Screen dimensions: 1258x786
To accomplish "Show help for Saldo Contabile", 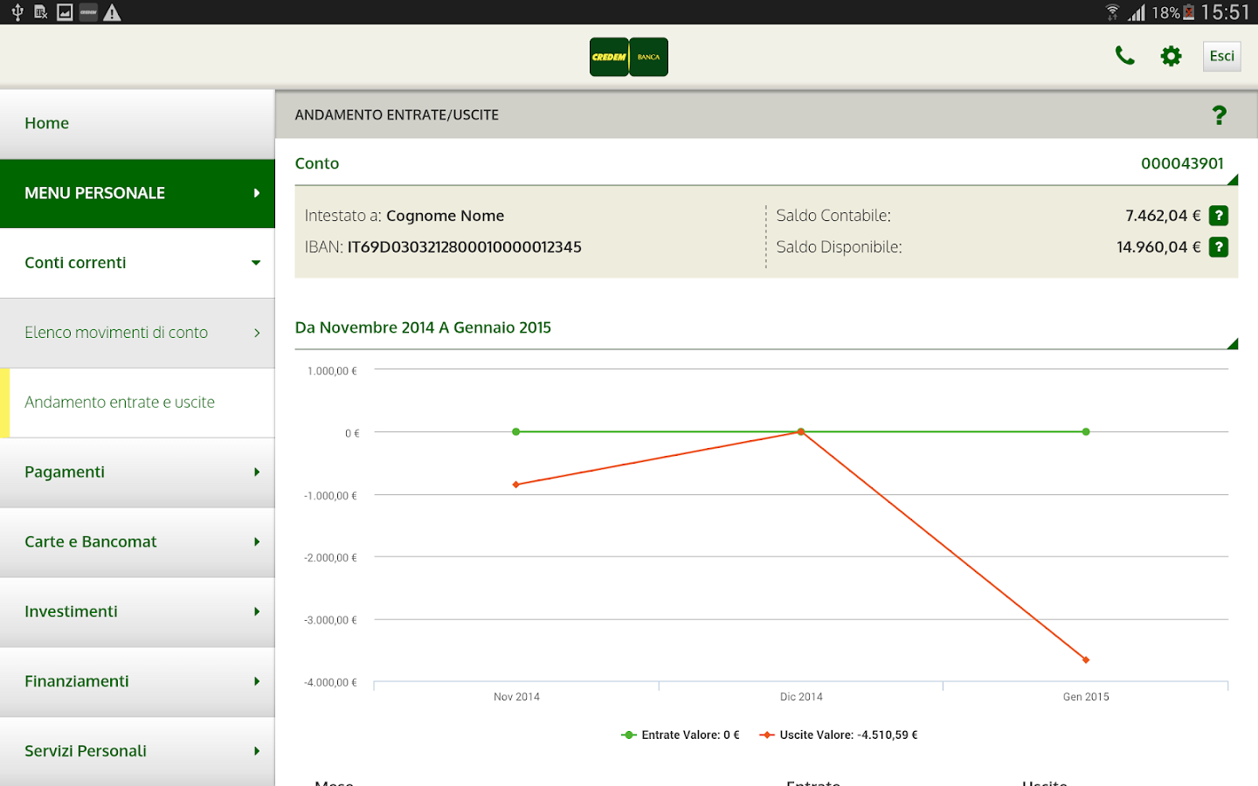I will tap(1219, 216).
